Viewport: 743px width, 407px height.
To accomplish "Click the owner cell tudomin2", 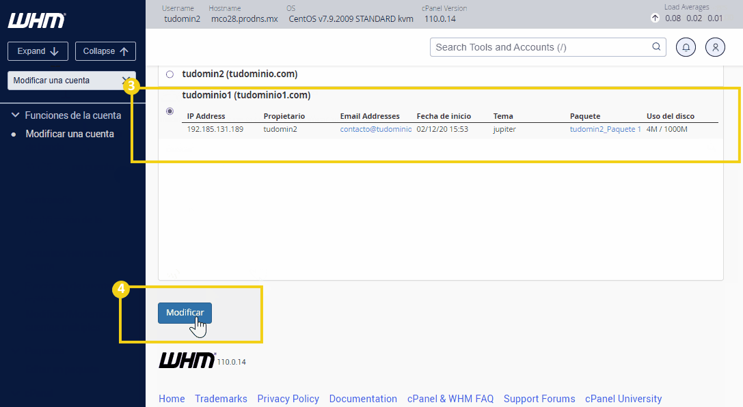I will pos(280,129).
